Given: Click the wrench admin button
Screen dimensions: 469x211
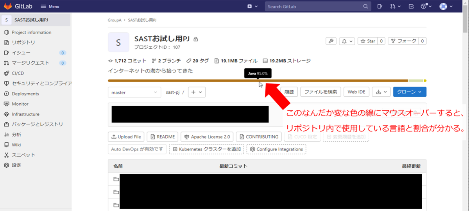Looking at the screenshot, I should [x=331, y=41].
